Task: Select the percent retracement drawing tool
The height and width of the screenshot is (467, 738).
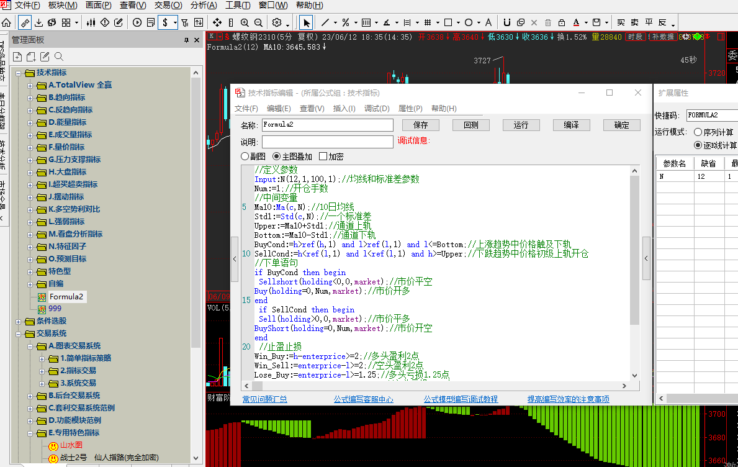Action: point(346,22)
